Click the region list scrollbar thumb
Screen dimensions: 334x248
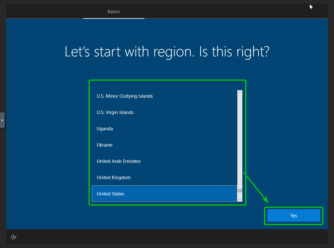[x=240, y=191]
